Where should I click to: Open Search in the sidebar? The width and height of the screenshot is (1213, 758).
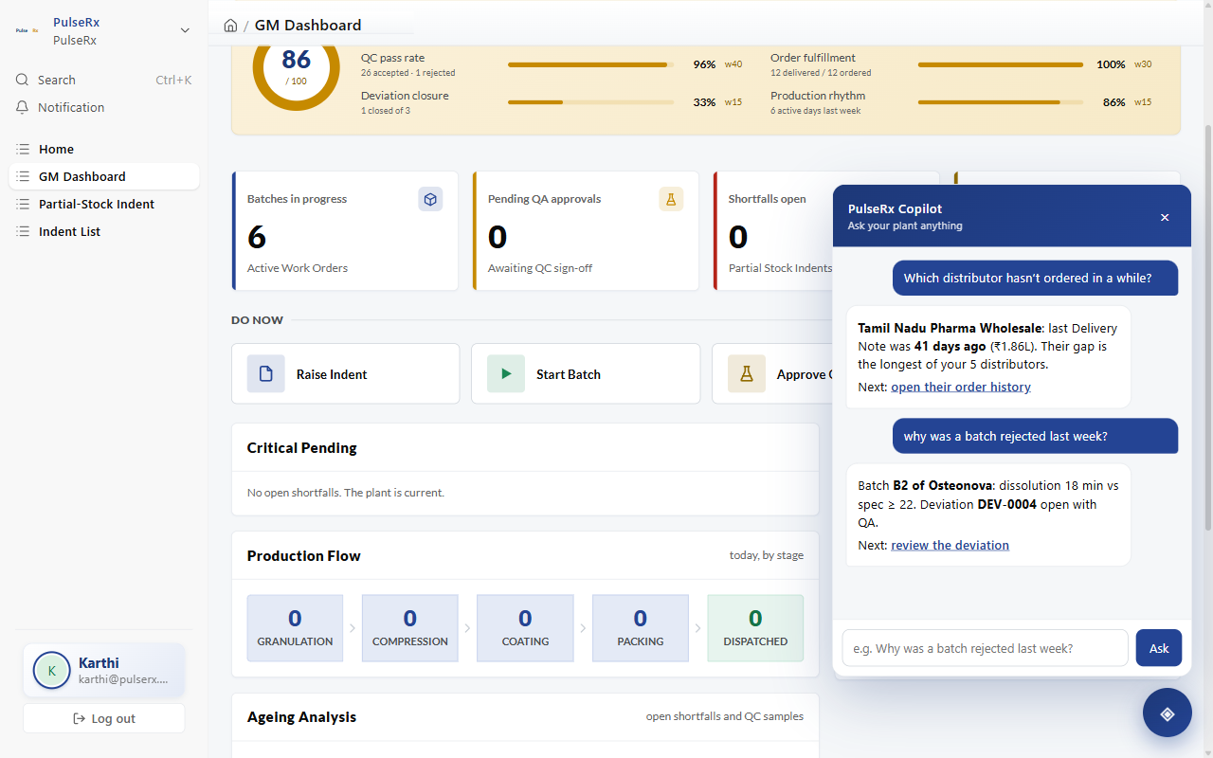coord(104,81)
